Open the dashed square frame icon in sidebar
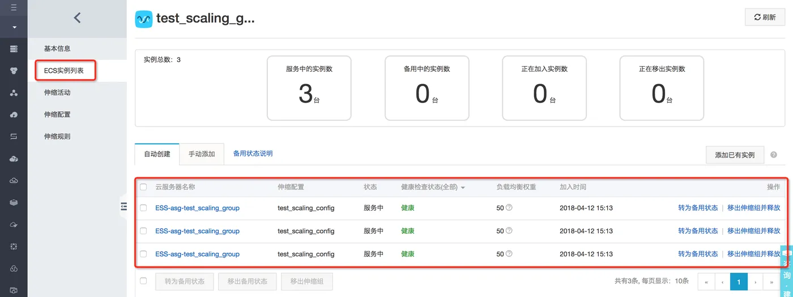The image size is (793, 297). coord(14,246)
